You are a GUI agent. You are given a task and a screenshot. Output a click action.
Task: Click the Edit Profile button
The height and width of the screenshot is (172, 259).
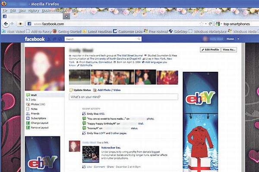pos(210,49)
